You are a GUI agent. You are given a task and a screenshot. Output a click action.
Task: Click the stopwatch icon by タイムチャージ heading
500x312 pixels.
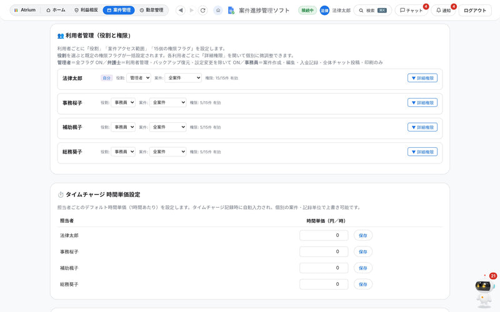click(61, 195)
